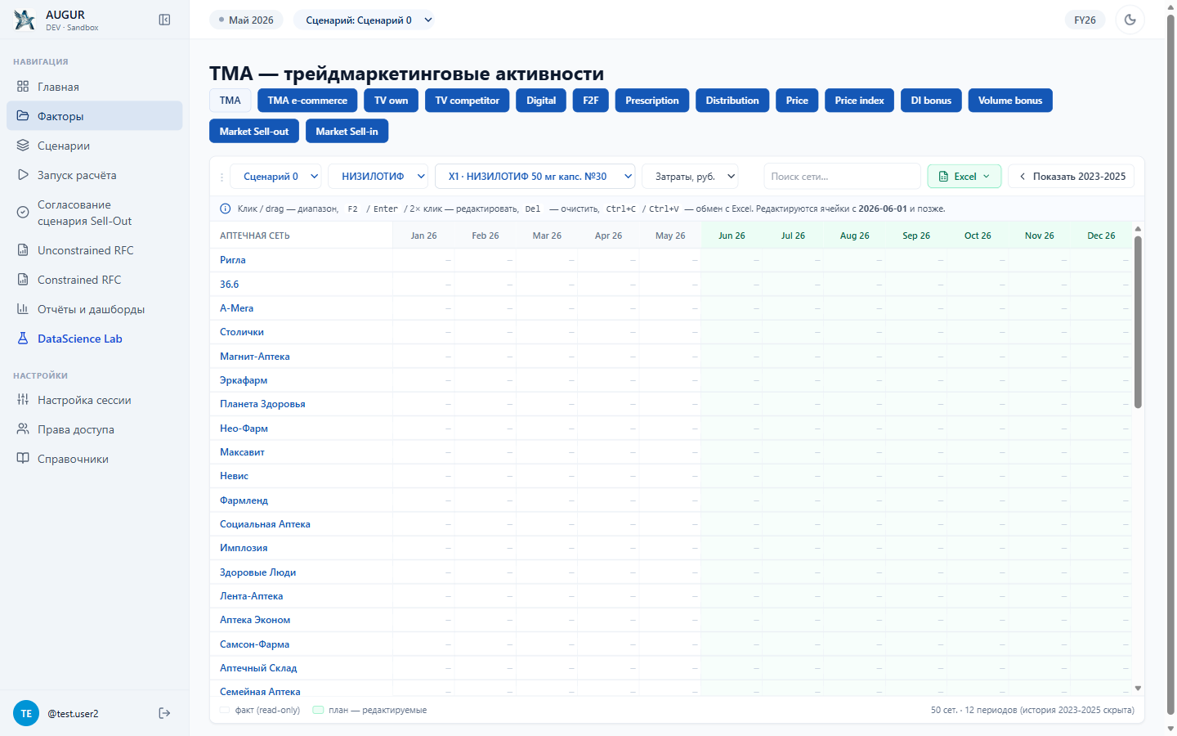This screenshot has width=1177, height=736.
Task: Open Сценарии layers icon in sidebar
Action: pyautogui.click(x=23, y=146)
